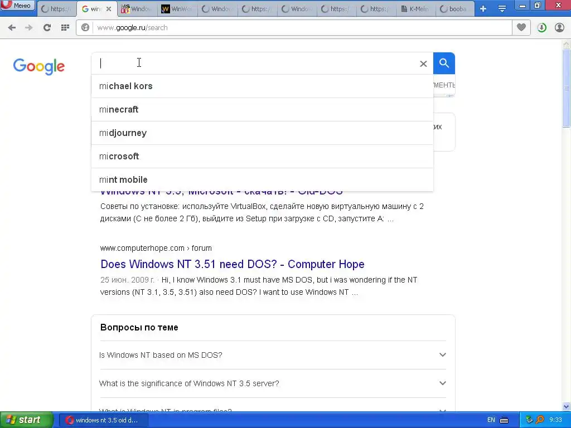Select the mint mobile suggestion
Image resolution: width=571 pixels, height=428 pixels.
[x=262, y=179]
